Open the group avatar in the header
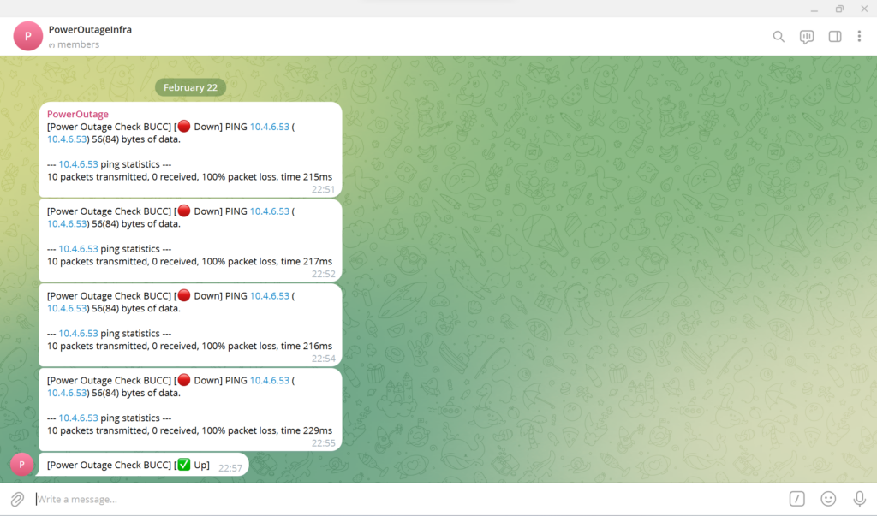This screenshot has width=877, height=516. click(28, 37)
